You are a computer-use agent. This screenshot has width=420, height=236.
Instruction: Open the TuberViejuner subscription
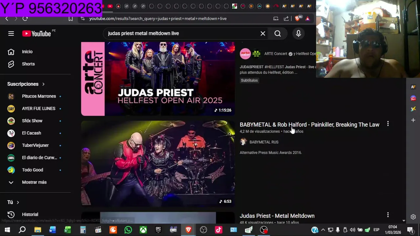pos(35,145)
